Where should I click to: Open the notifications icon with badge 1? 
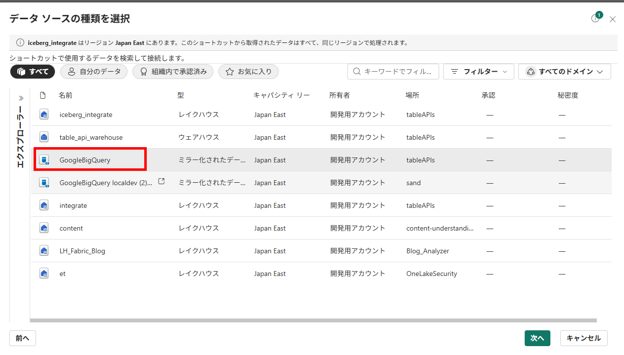(x=596, y=18)
